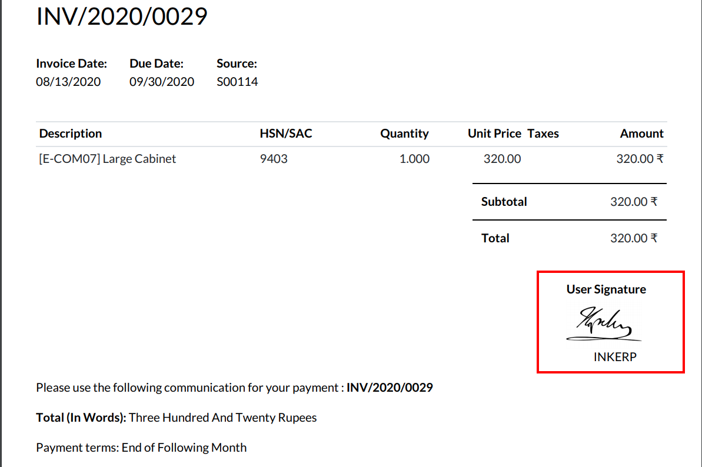Screen dimensions: 702x467
Task: Click the due date value 09/30/2020
Action: [x=162, y=82]
